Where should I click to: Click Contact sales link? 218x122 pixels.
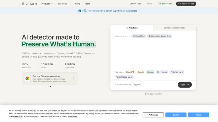click(x=135, y=4)
